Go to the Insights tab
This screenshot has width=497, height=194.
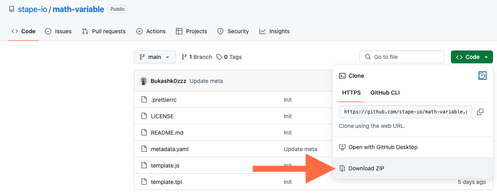(275, 31)
